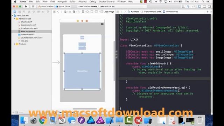Click the storyboard canvas vertical scrollbar
This screenshot has height=126, width=224.
pyautogui.click(x=114, y=61)
